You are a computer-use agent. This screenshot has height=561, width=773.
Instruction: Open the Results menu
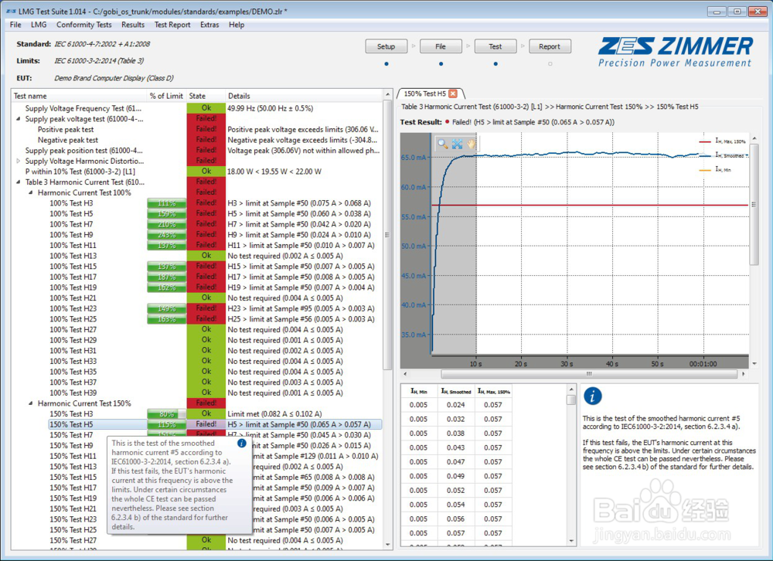coord(133,25)
